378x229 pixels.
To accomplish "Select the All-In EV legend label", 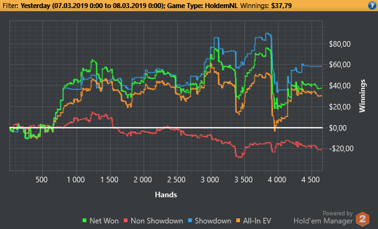I will 257,221.
